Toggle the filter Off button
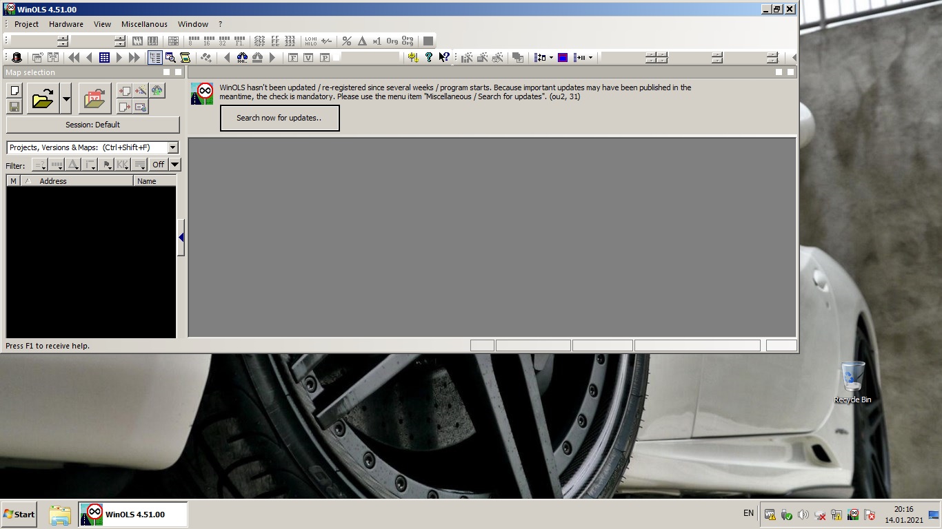The width and height of the screenshot is (942, 529). (x=159, y=165)
